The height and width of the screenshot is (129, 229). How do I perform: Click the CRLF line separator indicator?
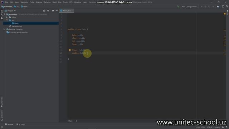point(203,128)
